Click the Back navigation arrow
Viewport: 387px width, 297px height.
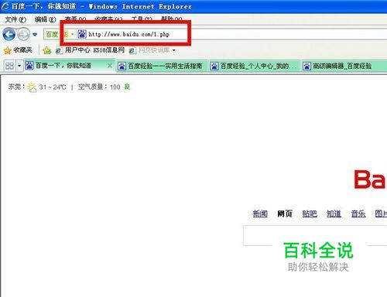pos(9,34)
